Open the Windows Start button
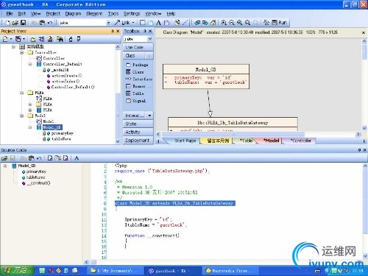368x276 pixels. coord(17,270)
